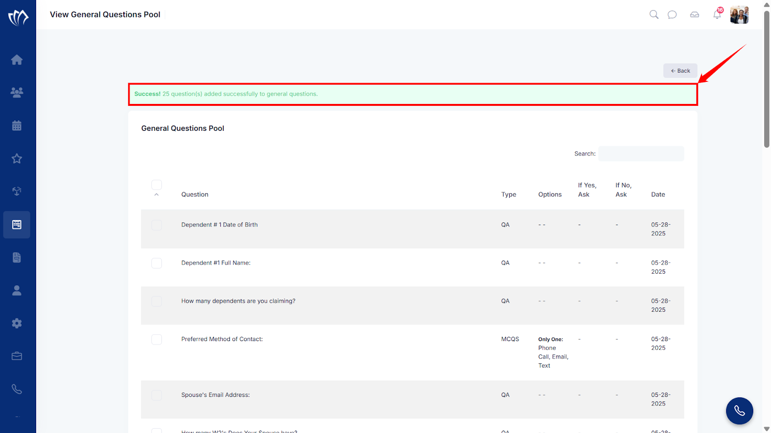Click the Dependent # 1 Date of Birth text

(219, 225)
